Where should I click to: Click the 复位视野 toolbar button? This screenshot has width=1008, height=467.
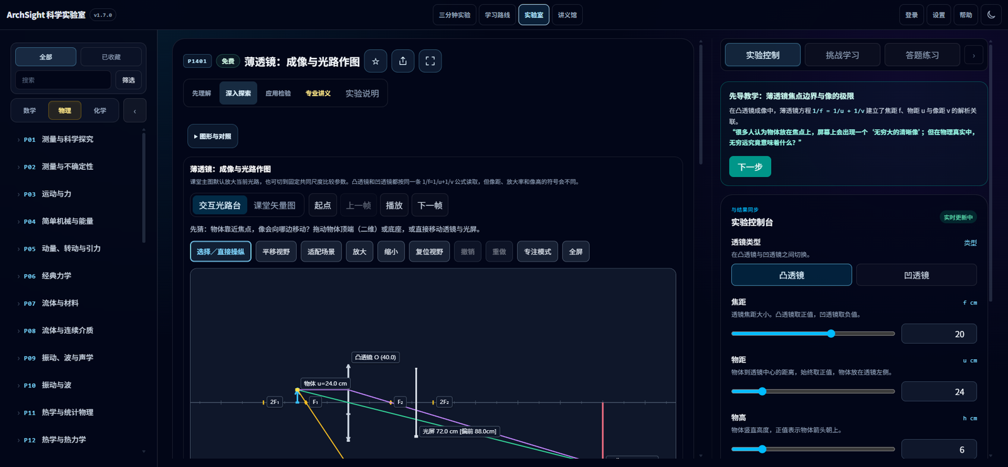tap(429, 251)
